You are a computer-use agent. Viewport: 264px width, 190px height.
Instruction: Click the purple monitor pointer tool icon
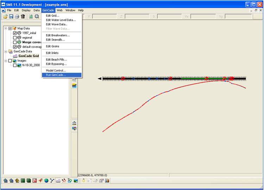(x=74, y=129)
